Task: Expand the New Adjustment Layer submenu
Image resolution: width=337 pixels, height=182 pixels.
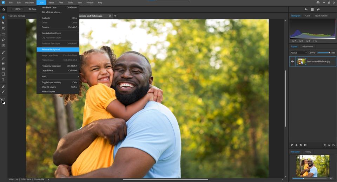Action: coord(58,33)
